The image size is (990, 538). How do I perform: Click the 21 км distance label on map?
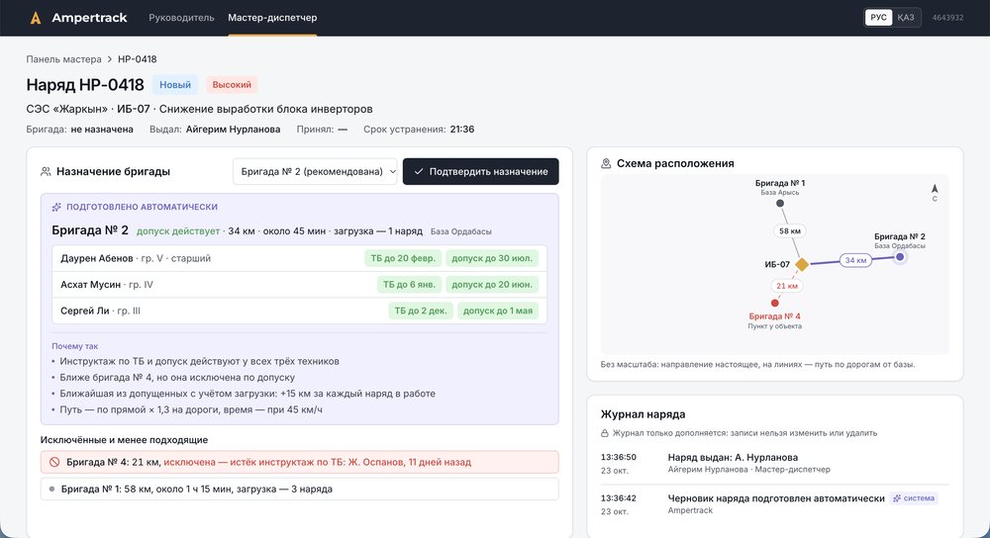coord(787,286)
